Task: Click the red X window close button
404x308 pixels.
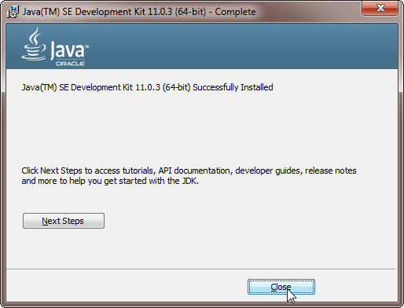Action: (x=380, y=8)
